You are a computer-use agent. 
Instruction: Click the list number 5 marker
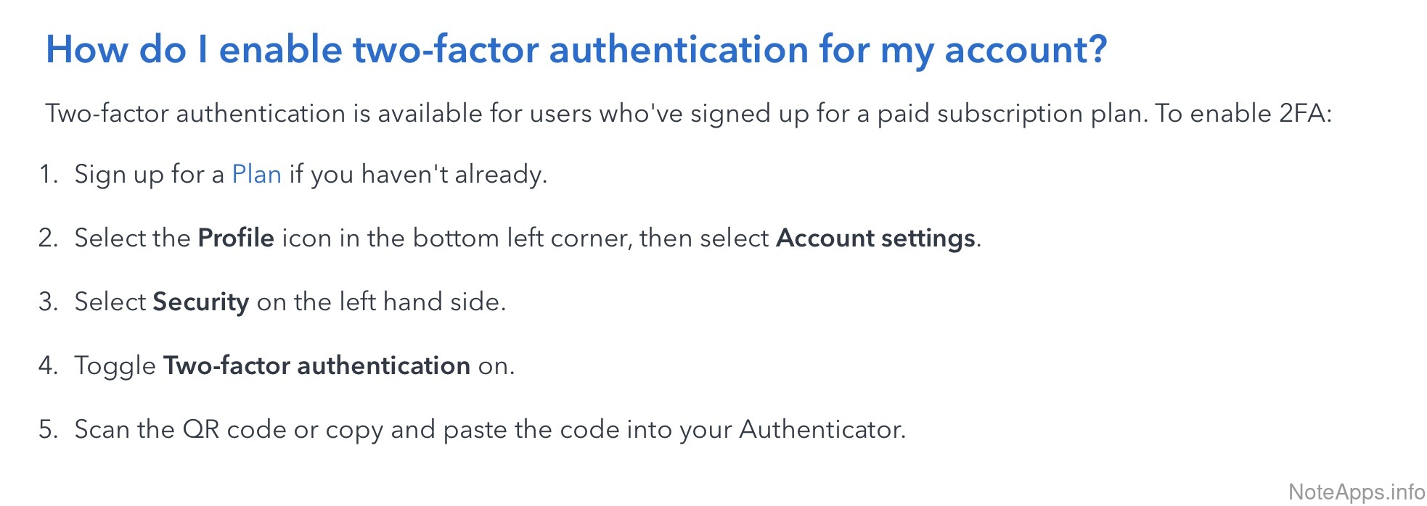tap(48, 430)
